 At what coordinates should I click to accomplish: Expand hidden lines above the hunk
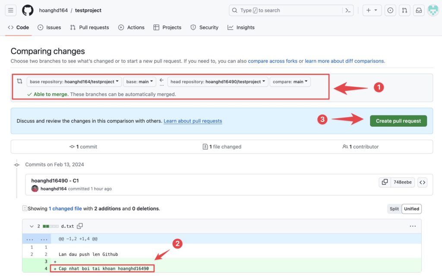(37, 239)
